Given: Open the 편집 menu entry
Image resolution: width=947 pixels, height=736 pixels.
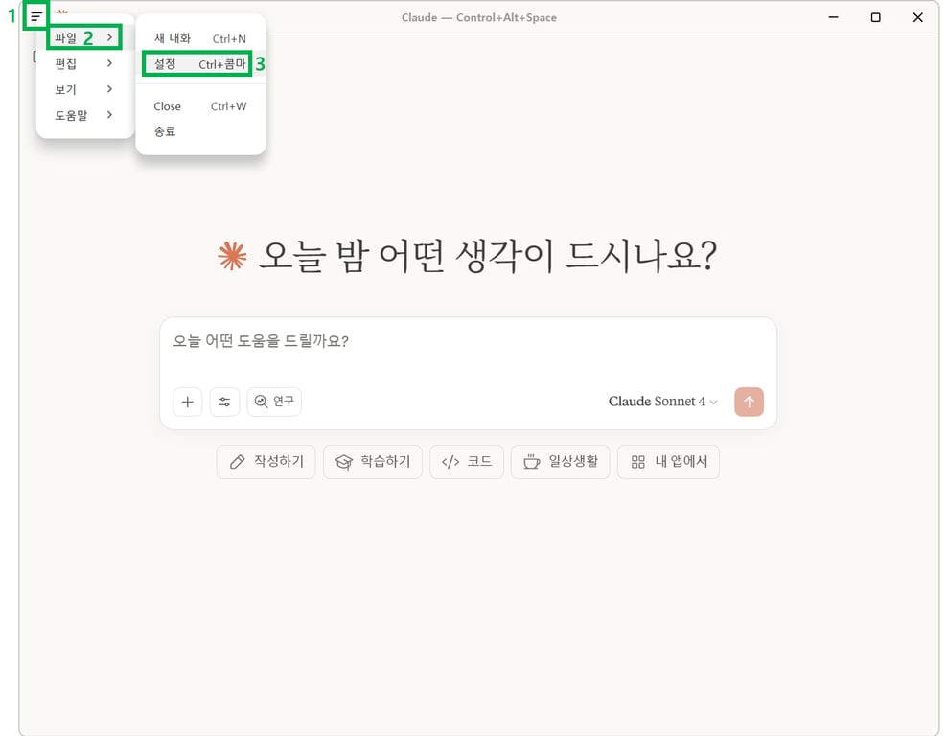Looking at the screenshot, I should [x=65, y=63].
